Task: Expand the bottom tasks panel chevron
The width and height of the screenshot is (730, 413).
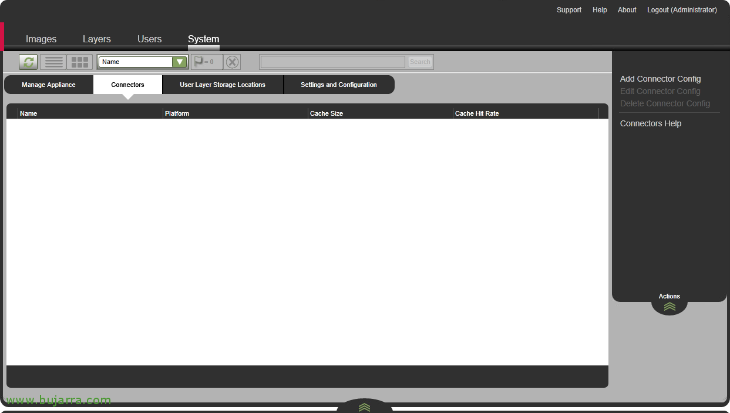Action: (364, 407)
